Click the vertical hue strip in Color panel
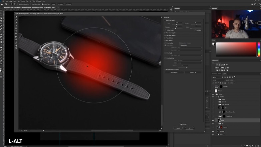261x147 pixels. (x=259, y=50)
